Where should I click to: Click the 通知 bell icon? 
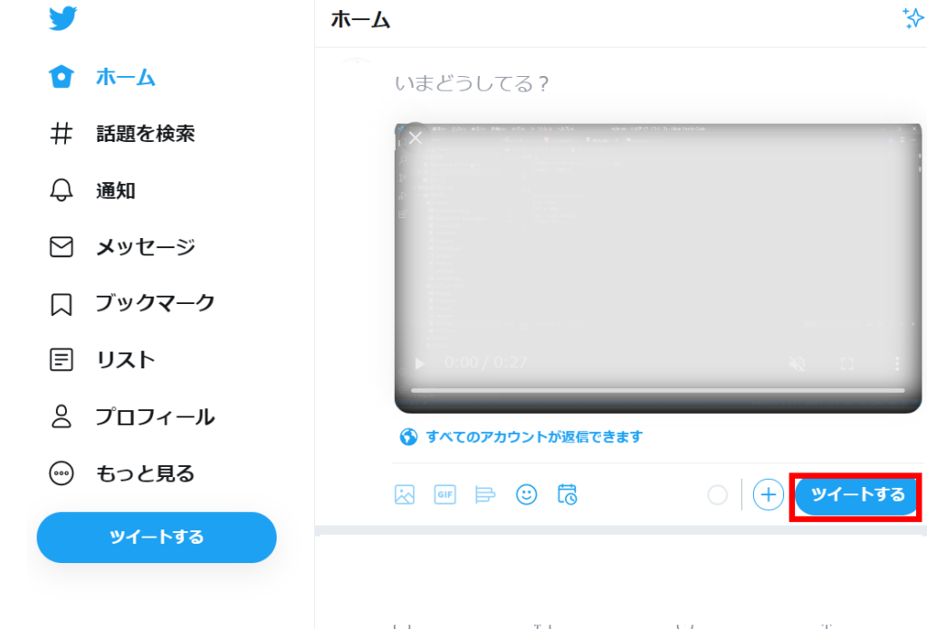pos(61,190)
